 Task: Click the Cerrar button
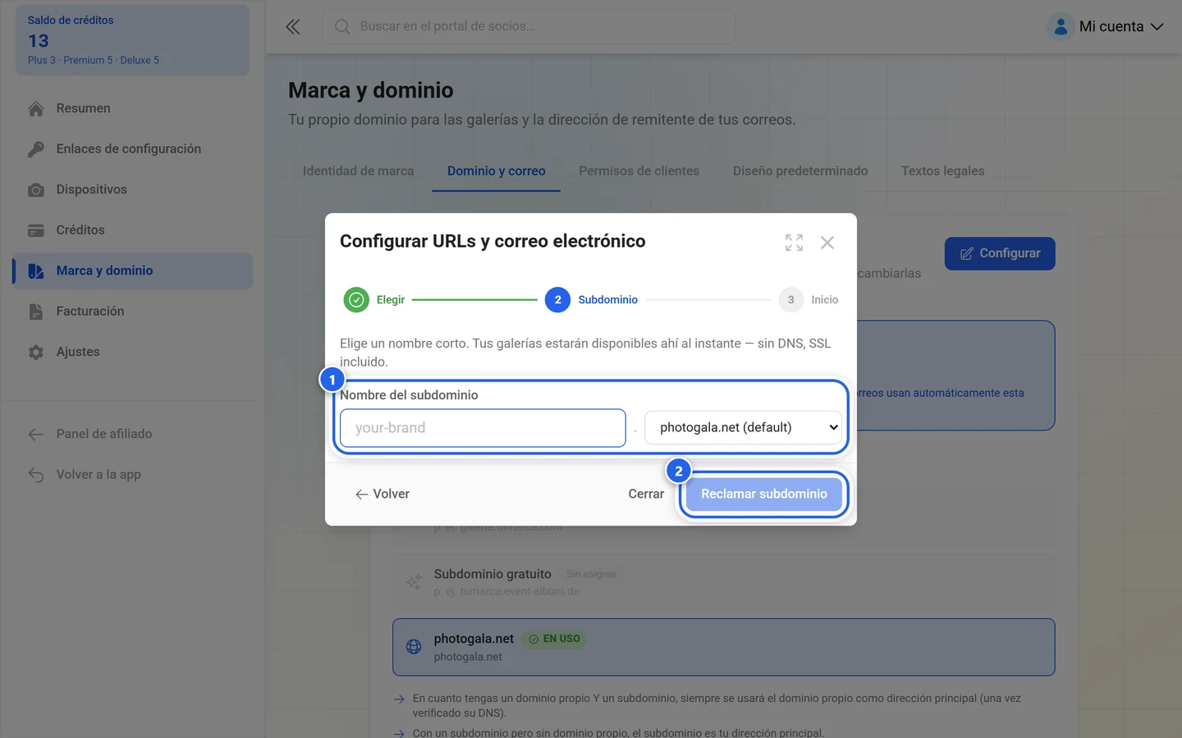646,494
